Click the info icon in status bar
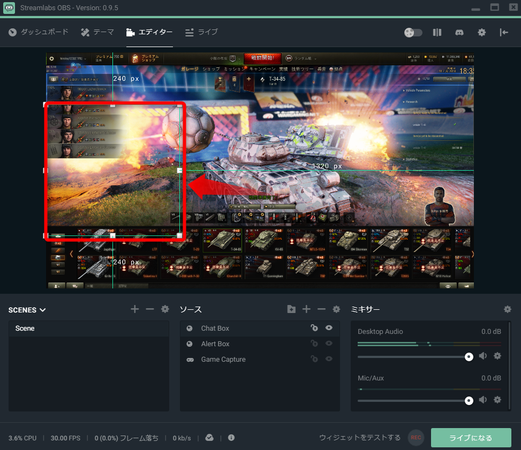521x450 pixels. [231, 438]
